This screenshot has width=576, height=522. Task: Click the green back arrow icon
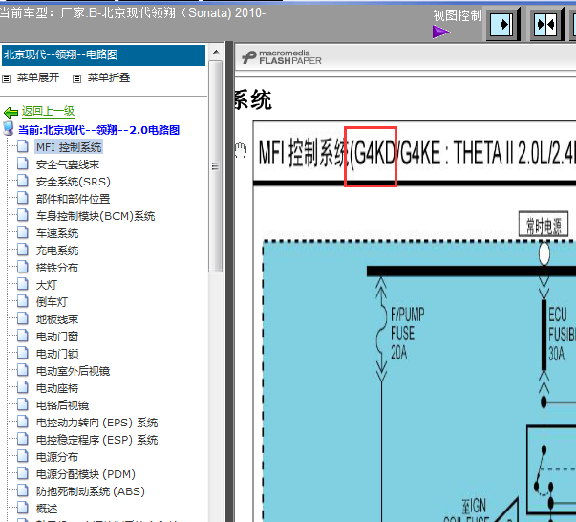[11, 112]
